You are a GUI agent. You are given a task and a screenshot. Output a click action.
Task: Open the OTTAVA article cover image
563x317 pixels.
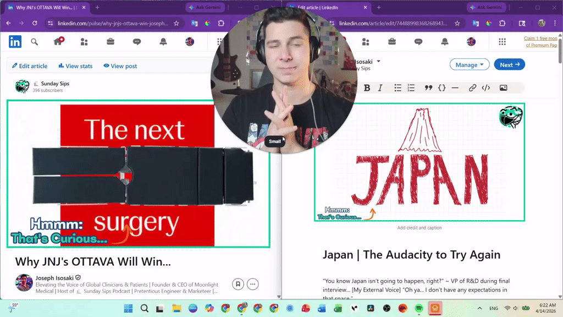[138, 174]
